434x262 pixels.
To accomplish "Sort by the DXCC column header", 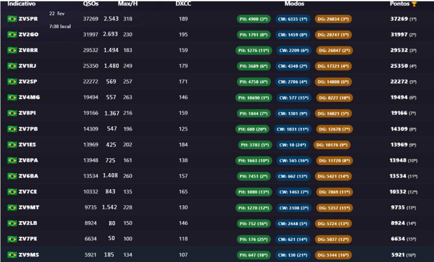I will click(x=183, y=4).
